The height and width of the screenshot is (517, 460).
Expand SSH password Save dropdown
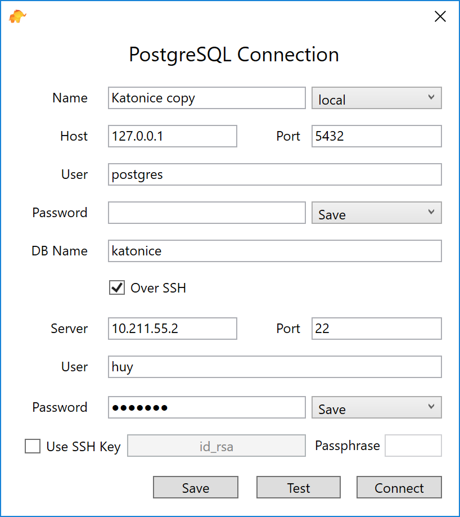coord(377,407)
